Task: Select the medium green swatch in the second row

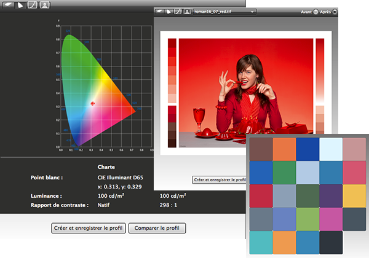Action: [284, 173]
